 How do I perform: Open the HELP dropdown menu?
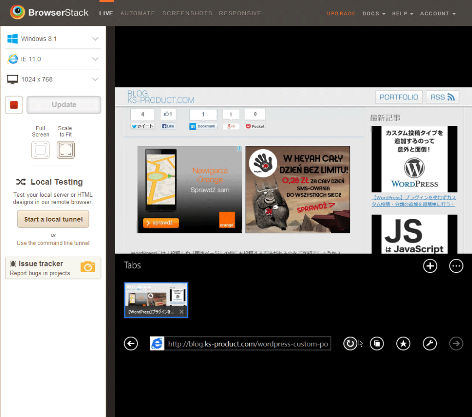point(403,13)
